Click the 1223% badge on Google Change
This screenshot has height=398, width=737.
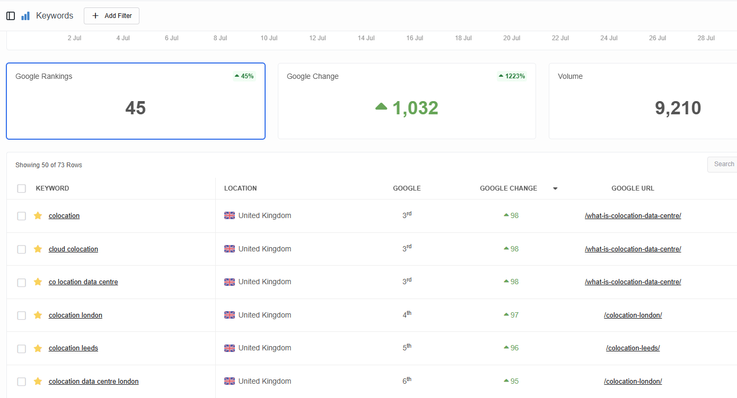click(x=512, y=76)
